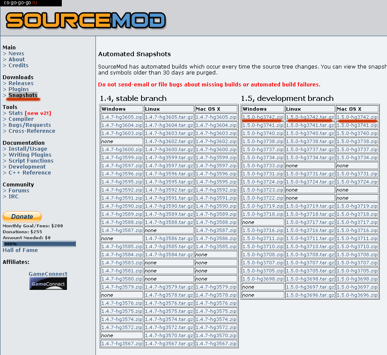Download Windows 1.5.0-hg3723.zip

coord(263,190)
